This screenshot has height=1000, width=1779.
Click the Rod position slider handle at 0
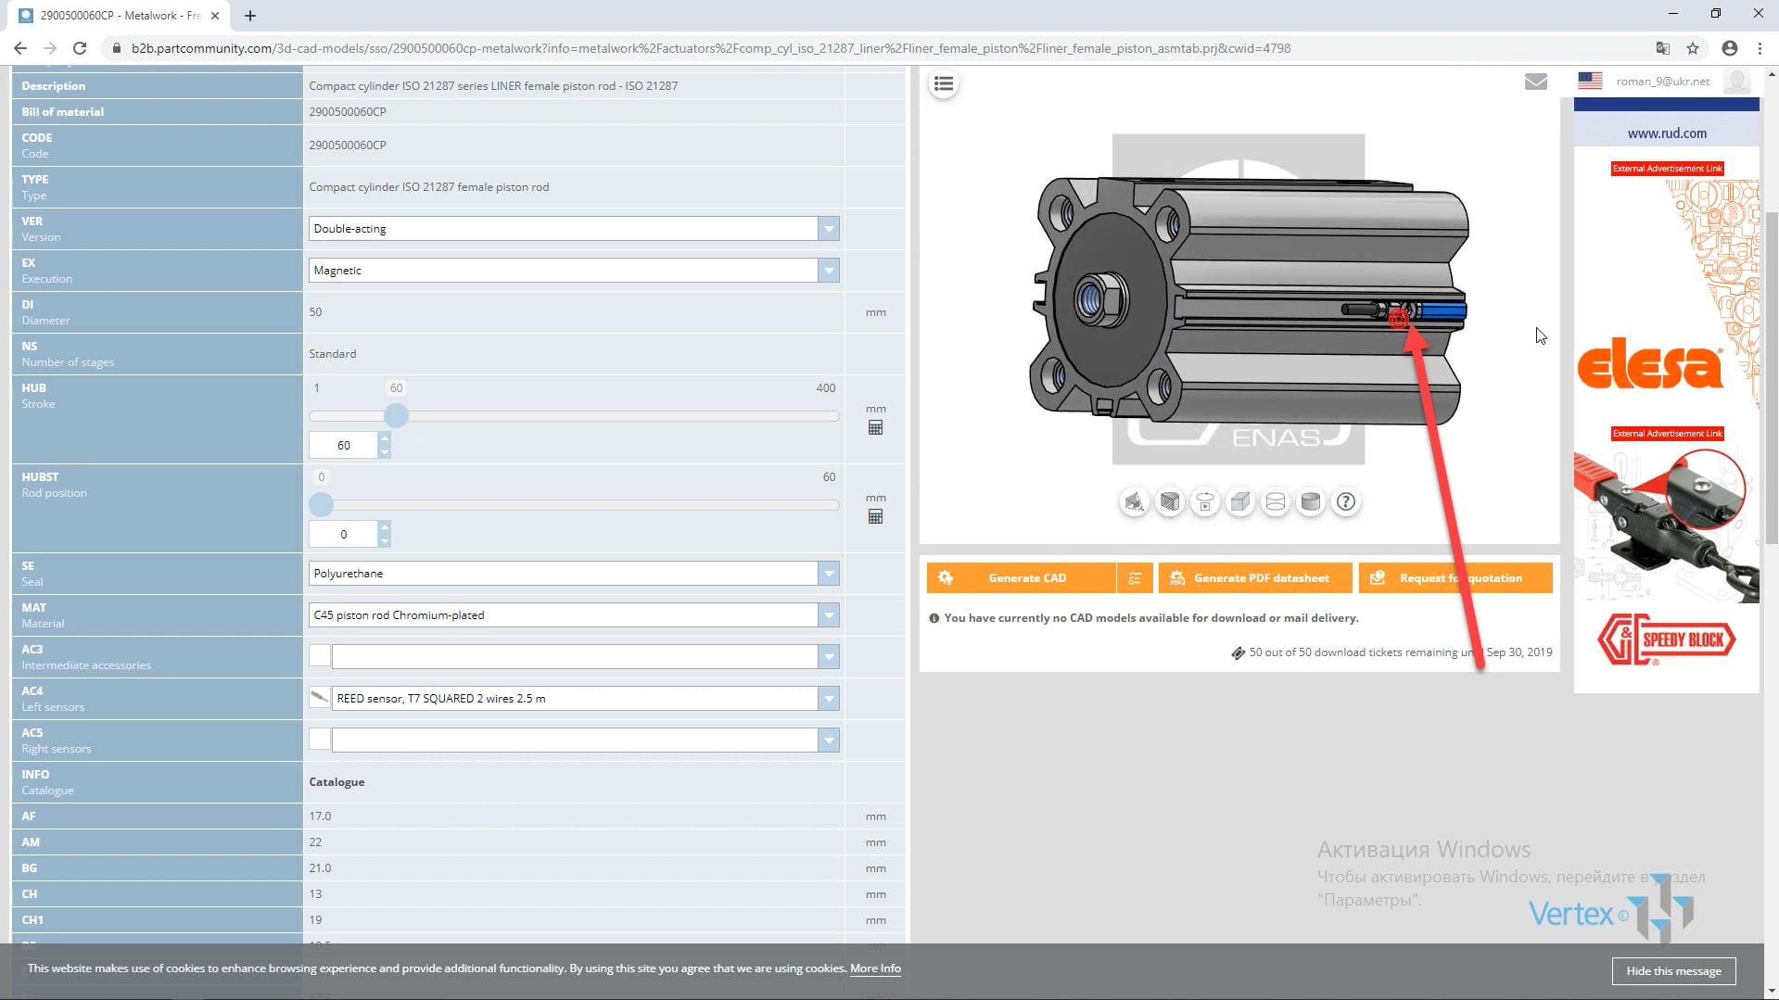321,505
